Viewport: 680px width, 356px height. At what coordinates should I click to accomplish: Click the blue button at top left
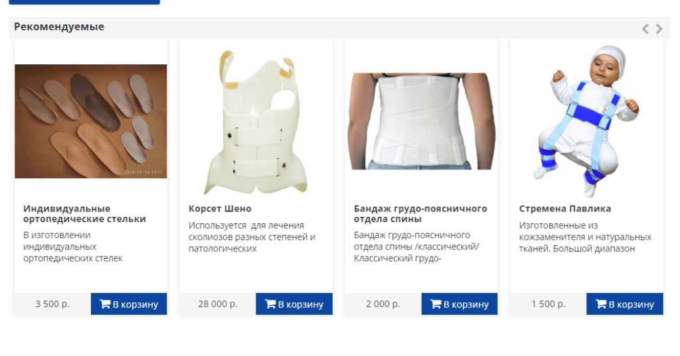(x=84, y=2)
